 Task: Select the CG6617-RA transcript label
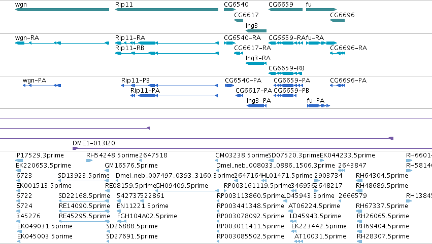[253, 48]
